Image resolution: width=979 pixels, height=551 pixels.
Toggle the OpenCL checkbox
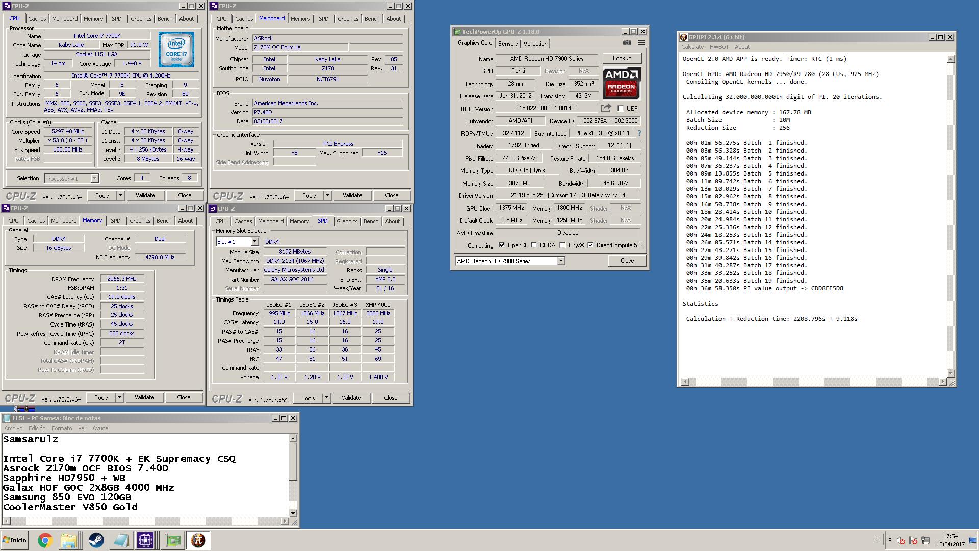click(502, 245)
